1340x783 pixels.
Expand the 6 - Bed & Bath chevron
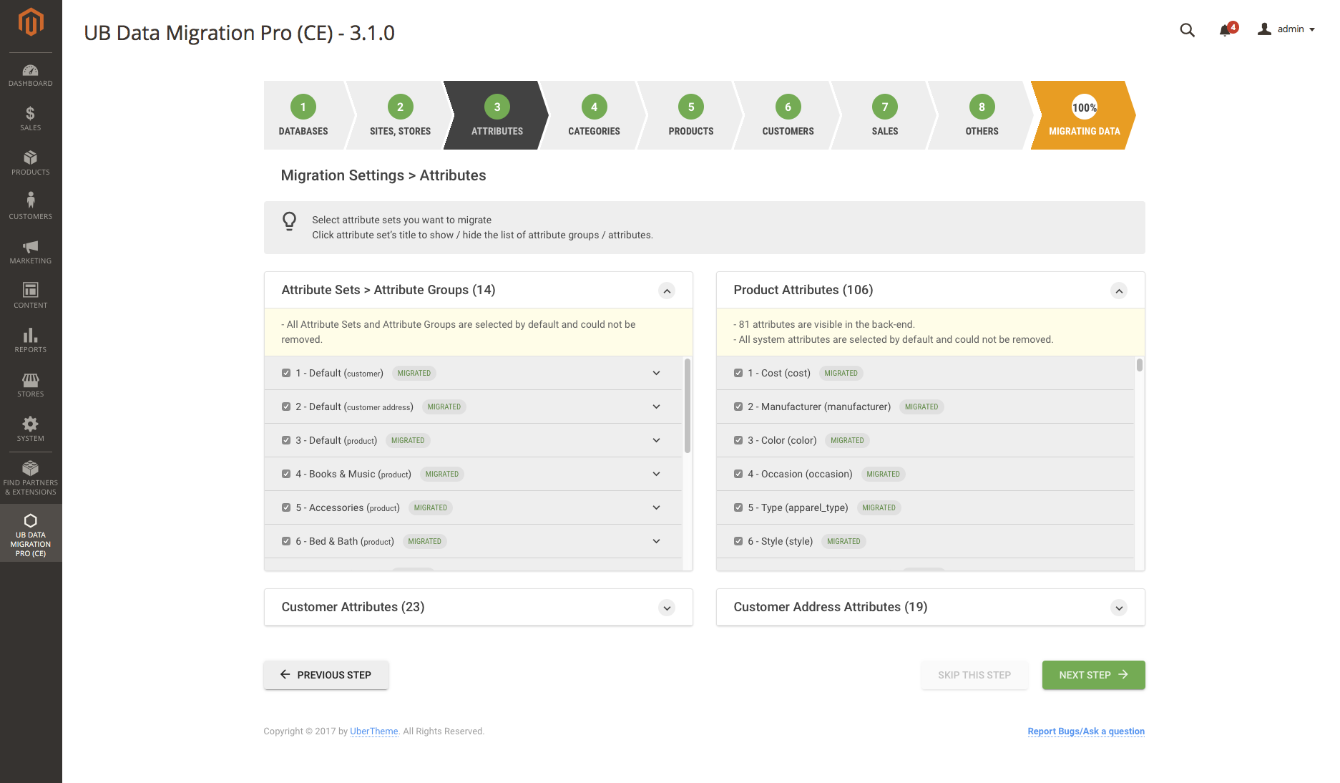[x=657, y=541]
